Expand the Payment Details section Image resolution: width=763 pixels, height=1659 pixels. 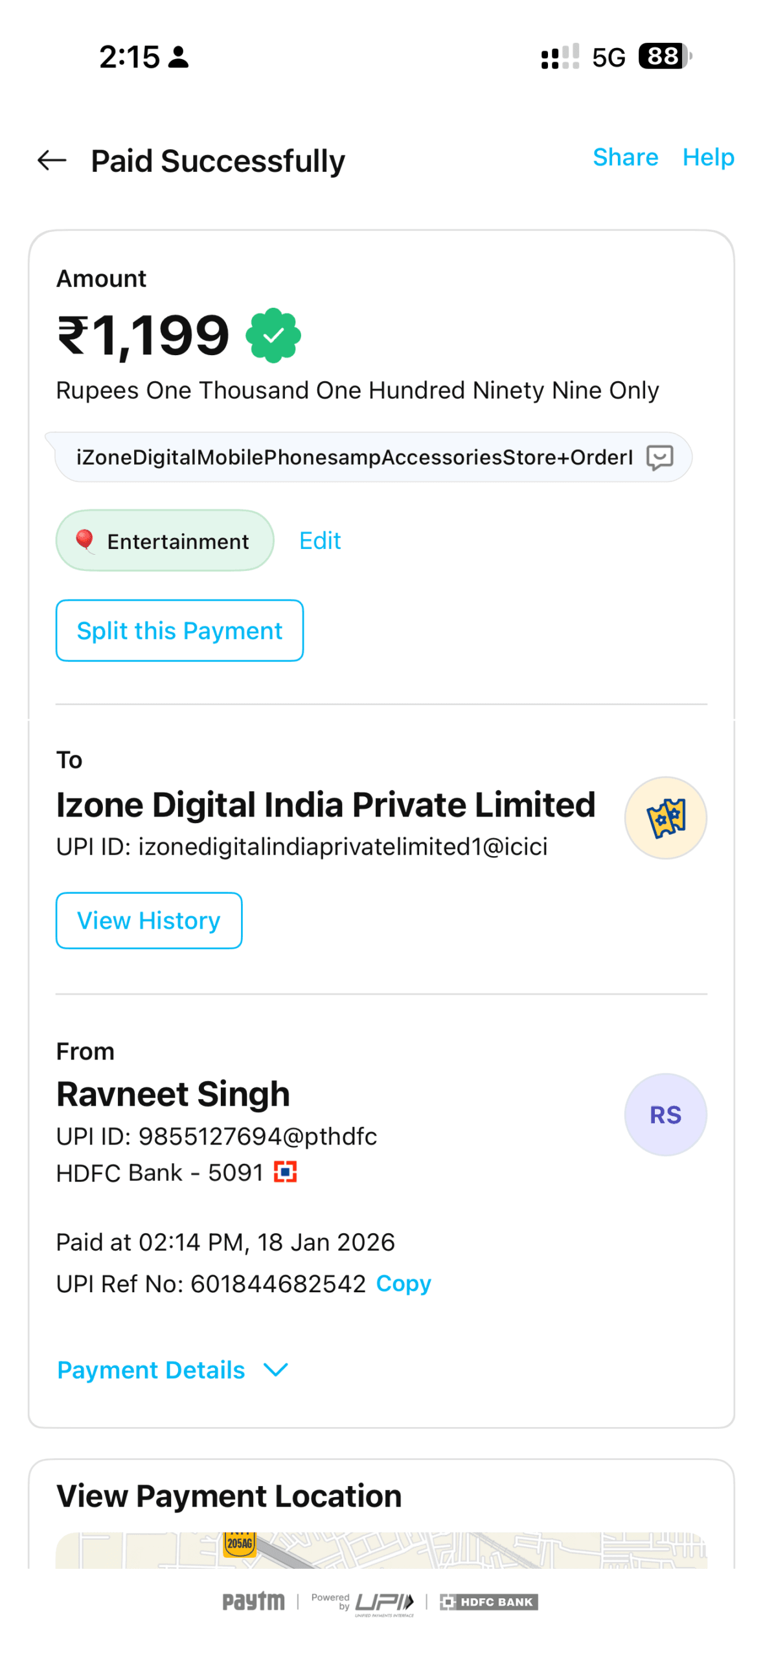coord(151,1369)
